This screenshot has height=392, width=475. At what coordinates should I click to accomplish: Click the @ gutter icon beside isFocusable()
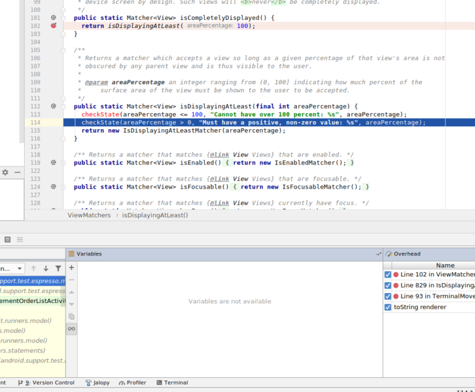[x=53, y=186]
